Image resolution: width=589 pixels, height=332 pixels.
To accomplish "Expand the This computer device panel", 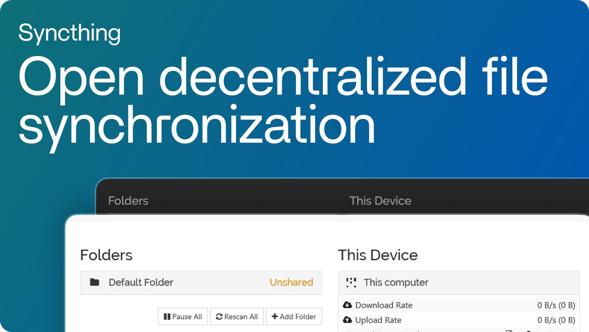I will 458,282.
